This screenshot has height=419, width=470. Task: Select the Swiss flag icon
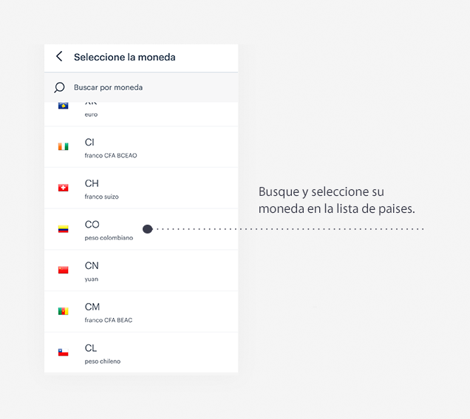pyautogui.click(x=64, y=188)
